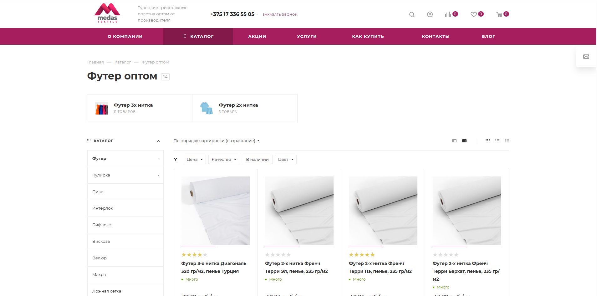Expand the Цена filter dropdown
The image size is (597, 296).
195,160
